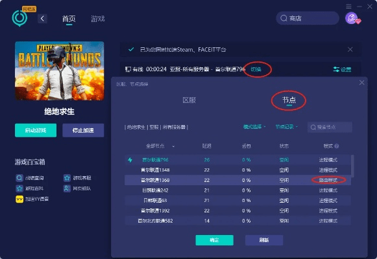The height and width of the screenshot is (259, 377).
Task: Click the PUBG Battlegrounds cover image
Action: [x=60, y=71]
